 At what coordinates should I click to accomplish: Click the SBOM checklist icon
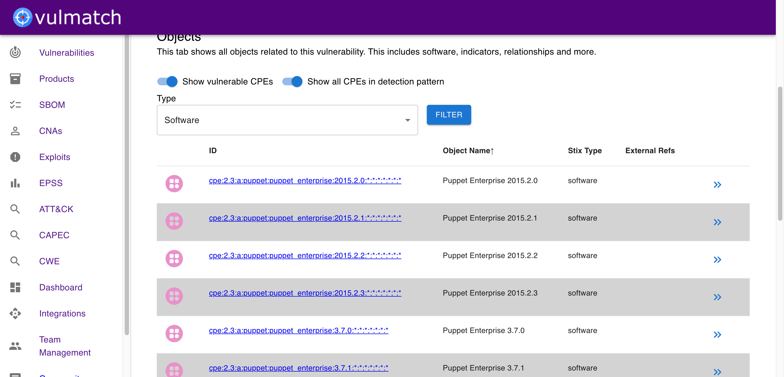point(15,105)
